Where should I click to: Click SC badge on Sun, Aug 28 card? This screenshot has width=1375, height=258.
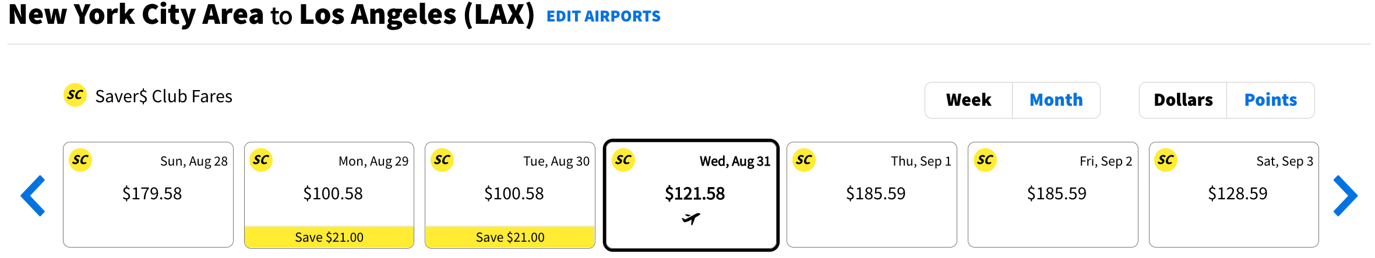coord(80,160)
